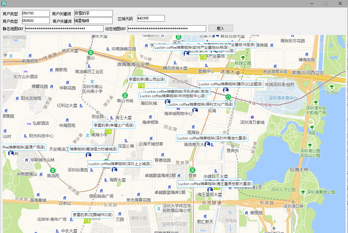Open the Luckin coffee(深圳上上城店) label
The width and height of the screenshot is (348, 233).
[x=119, y=164]
